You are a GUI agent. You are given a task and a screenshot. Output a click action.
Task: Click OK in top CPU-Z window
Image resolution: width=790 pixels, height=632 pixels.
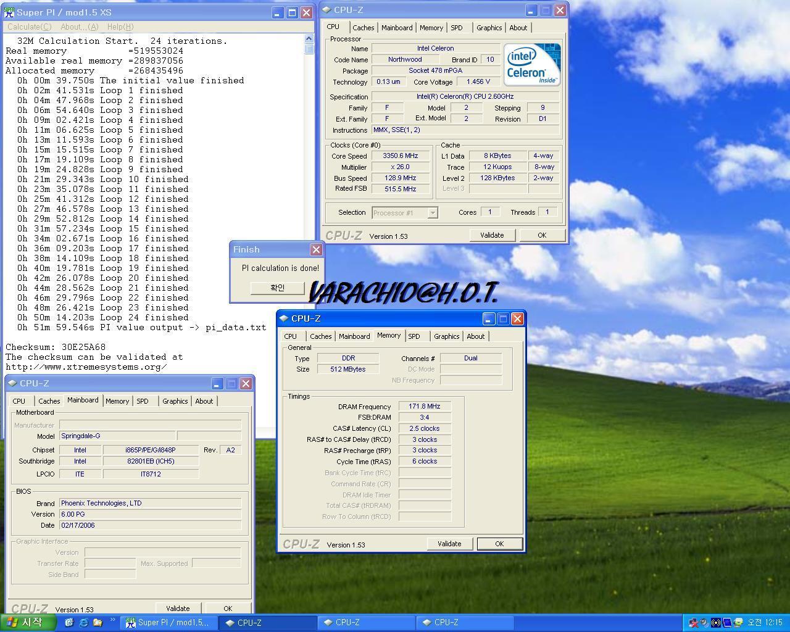pyautogui.click(x=542, y=235)
